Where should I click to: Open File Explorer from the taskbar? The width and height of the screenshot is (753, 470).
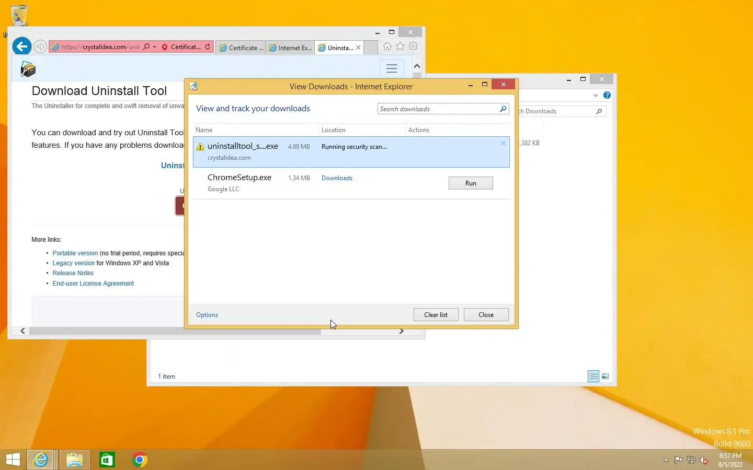(74, 460)
